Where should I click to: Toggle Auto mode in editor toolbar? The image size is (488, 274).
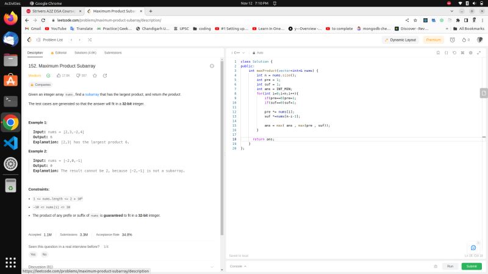pos(258,53)
